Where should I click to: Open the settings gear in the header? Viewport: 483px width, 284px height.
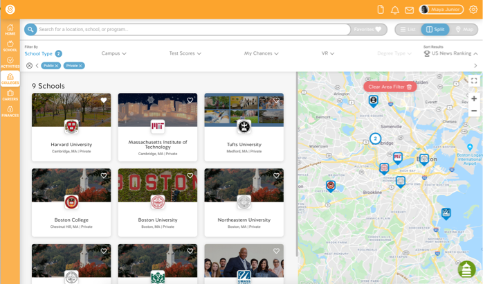[473, 10]
